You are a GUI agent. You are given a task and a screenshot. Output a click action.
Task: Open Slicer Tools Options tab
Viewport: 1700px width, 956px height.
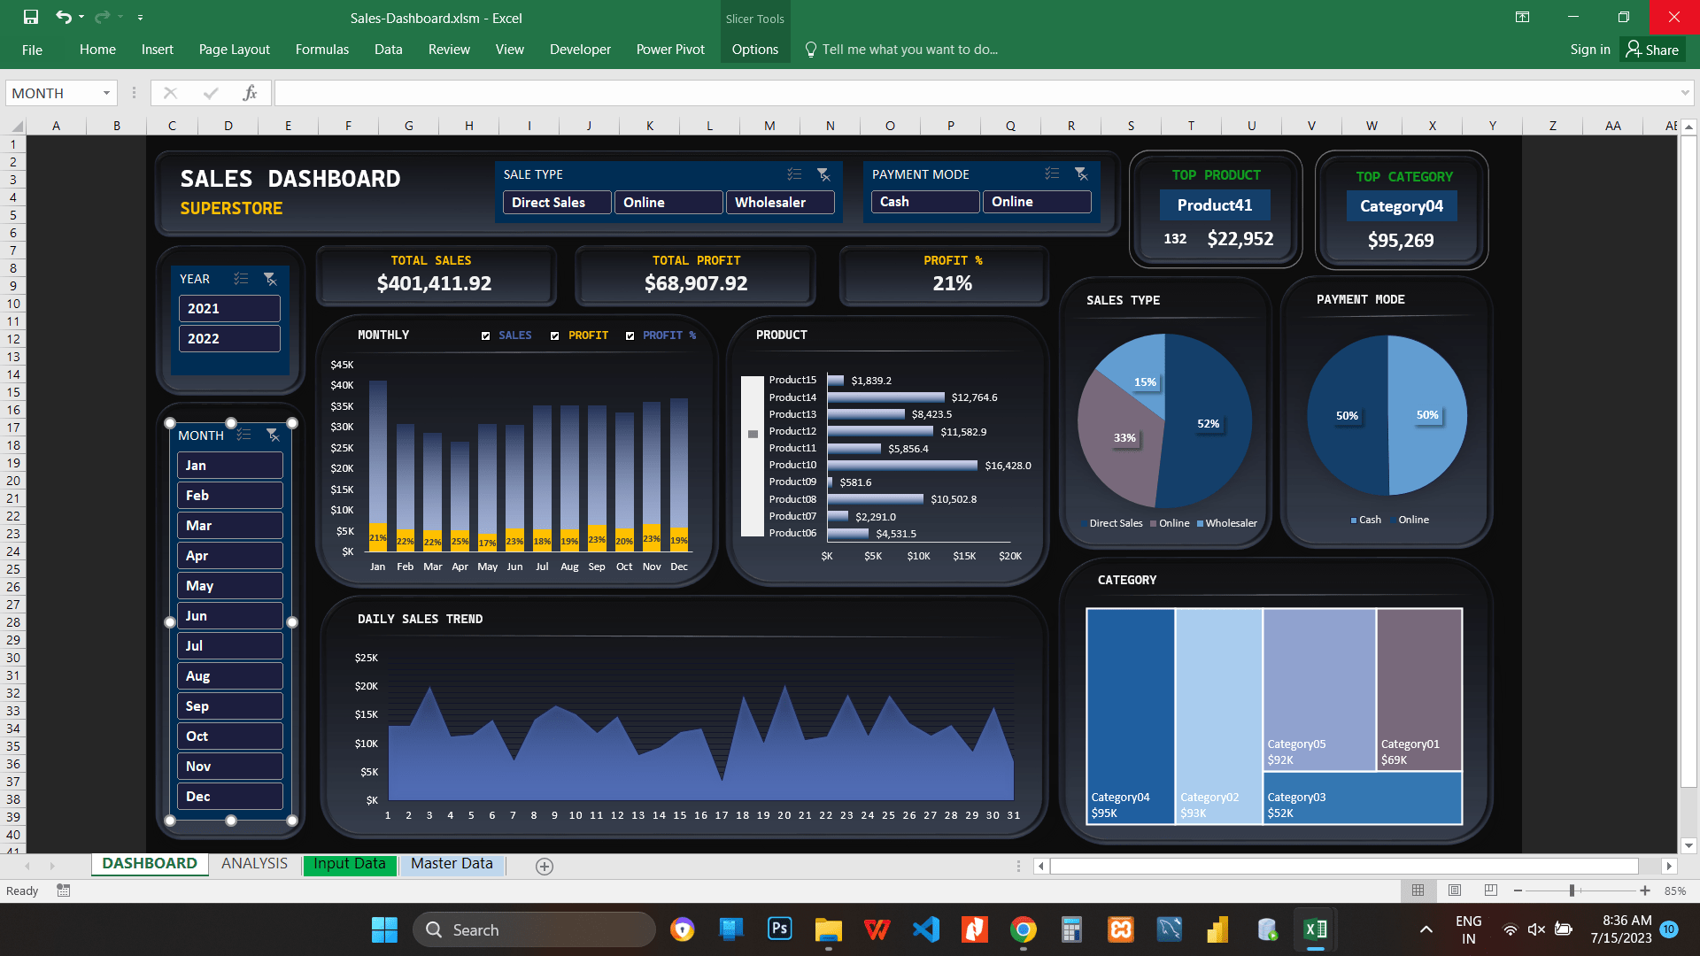(755, 50)
